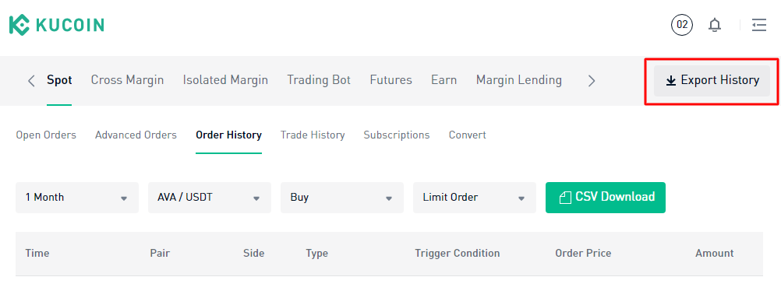
Task: Go to the Trade History sub-tab
Action: (313, 135)
